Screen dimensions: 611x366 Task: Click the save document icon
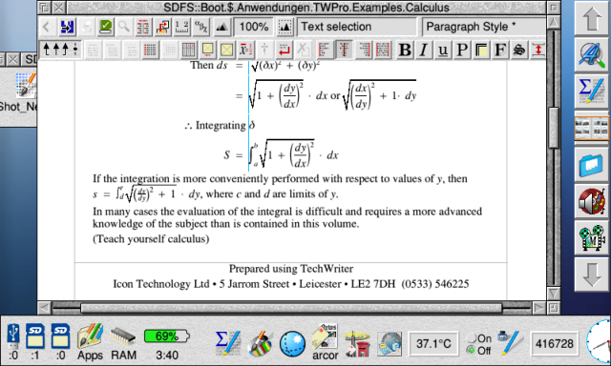click(67, 27)
